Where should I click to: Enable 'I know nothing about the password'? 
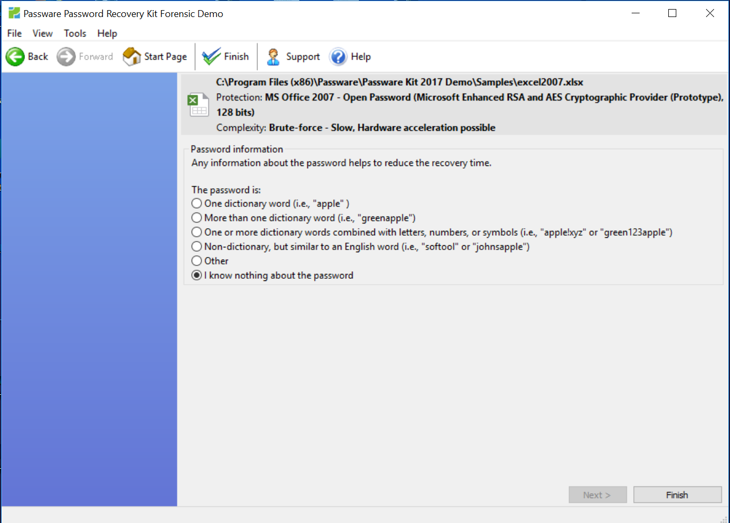pos(196,275)
